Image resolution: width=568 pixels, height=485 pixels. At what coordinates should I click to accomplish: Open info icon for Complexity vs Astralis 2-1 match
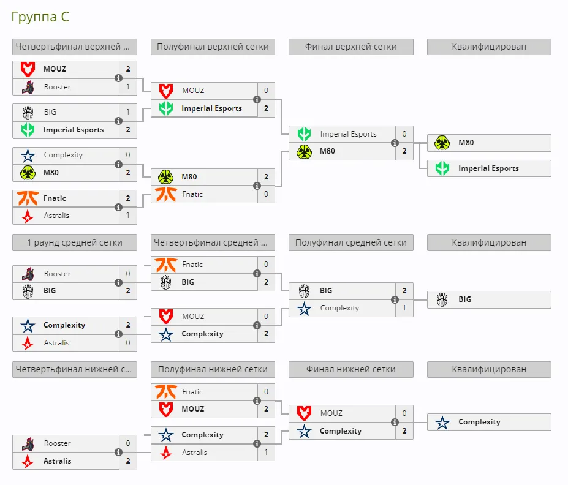(257, 444)
